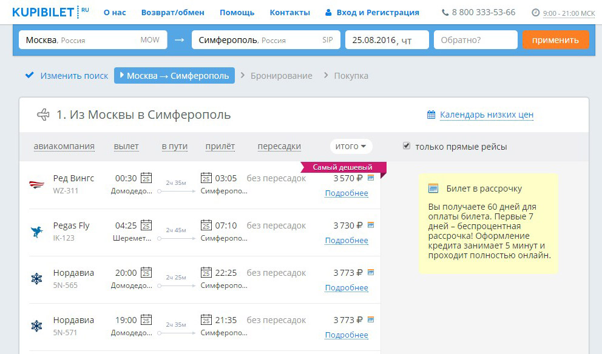Open Подробнее for Pegas Fly IK-123
The width and height of the screenshot is (602, 354).
[x=347, y=240]
